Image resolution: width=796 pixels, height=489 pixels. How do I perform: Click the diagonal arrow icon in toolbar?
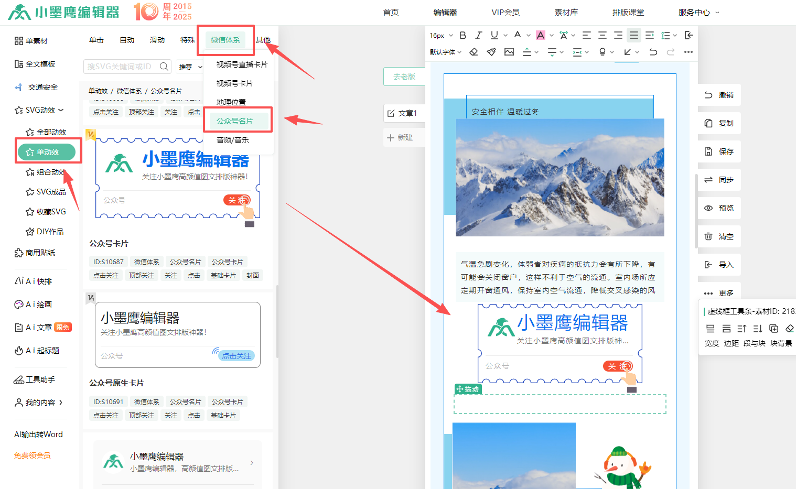pos(628,52)
